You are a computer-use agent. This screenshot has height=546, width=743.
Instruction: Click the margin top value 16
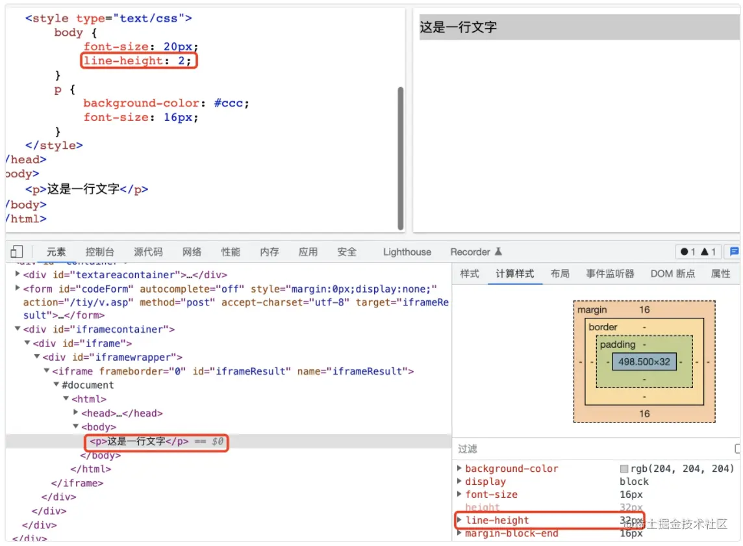point(644,310)
